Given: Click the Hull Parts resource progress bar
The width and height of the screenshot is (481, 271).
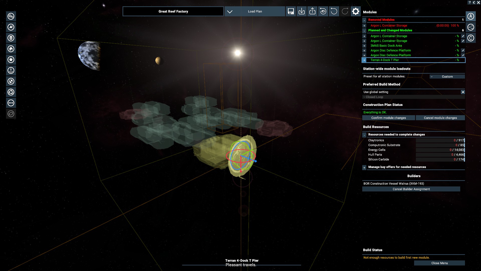Looking at the screenshot, I should pos(440,155).
